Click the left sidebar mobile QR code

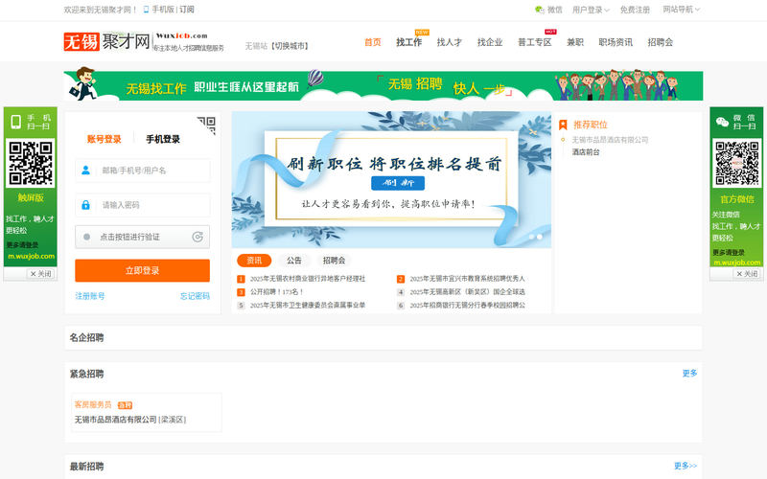pos(31,163)
